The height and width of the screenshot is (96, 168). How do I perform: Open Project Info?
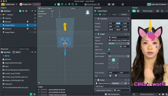tap(25, 4)
